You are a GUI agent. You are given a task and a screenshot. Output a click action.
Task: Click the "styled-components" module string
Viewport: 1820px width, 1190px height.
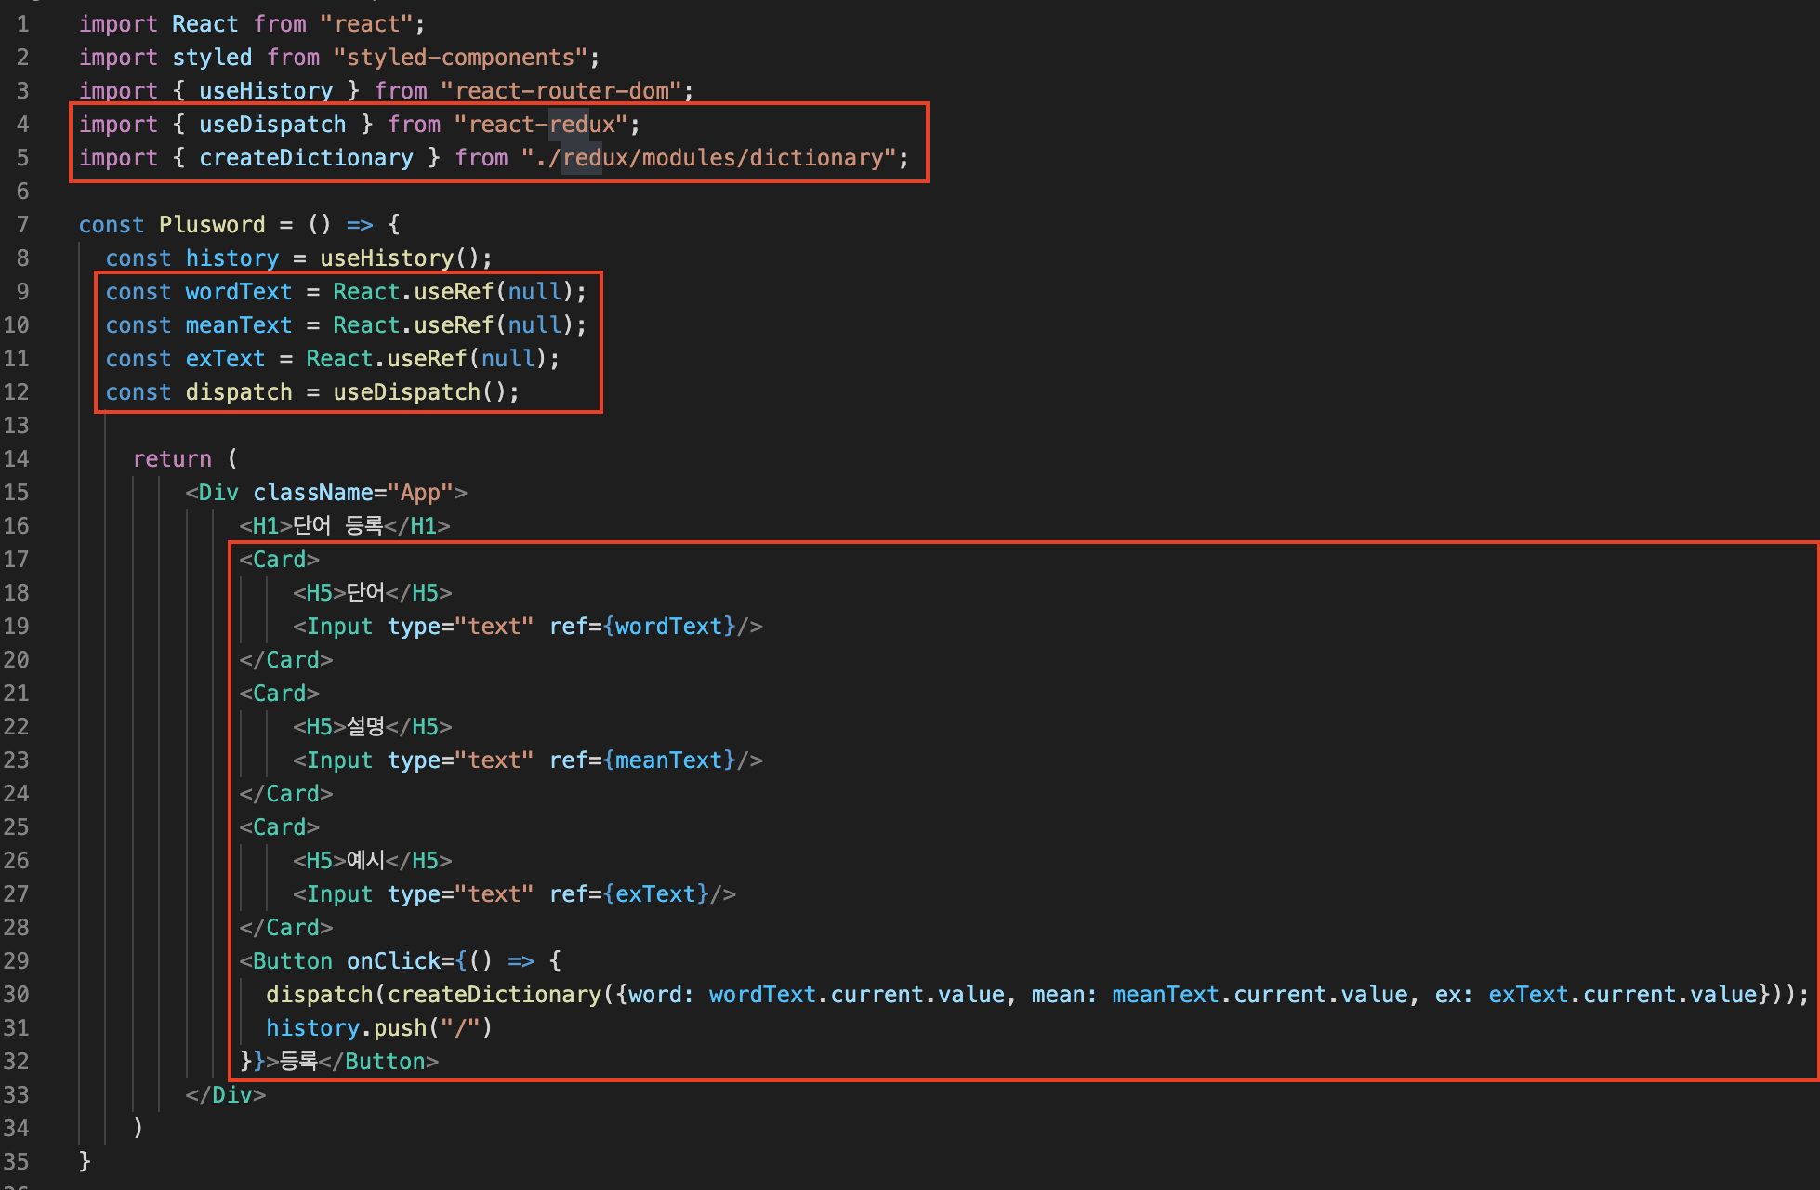coord(460,58)
